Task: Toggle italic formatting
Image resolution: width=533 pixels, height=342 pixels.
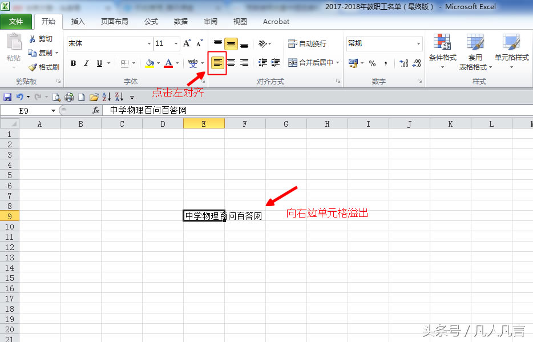Action: click(86, 63)
